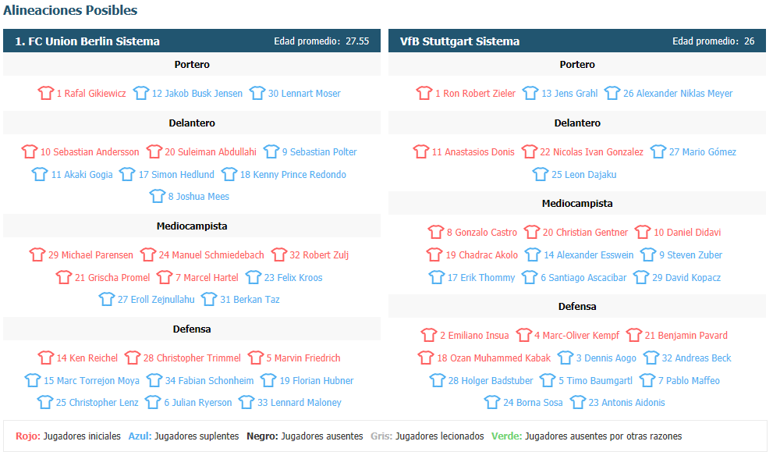The height and width of the screenshot is (452, 773).
Task: Open Grischa Promel player link
Action: pyautogui.click(x=112, y=278)
